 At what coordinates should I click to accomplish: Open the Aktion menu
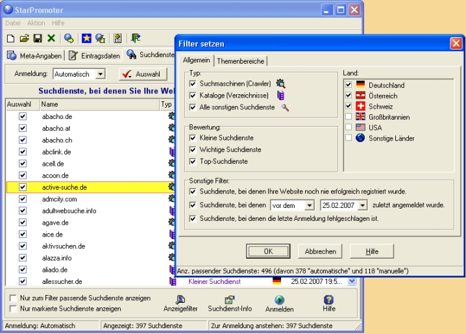click(36, 23)
